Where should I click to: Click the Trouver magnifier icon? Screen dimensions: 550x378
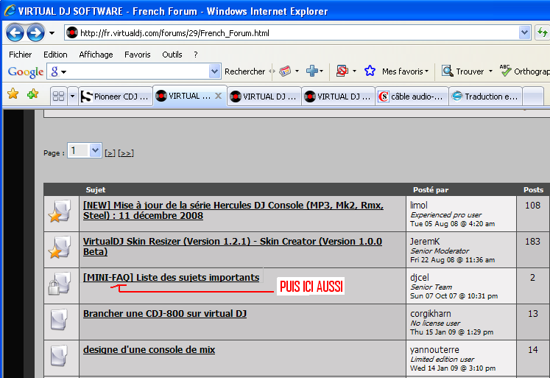(447, 71)
